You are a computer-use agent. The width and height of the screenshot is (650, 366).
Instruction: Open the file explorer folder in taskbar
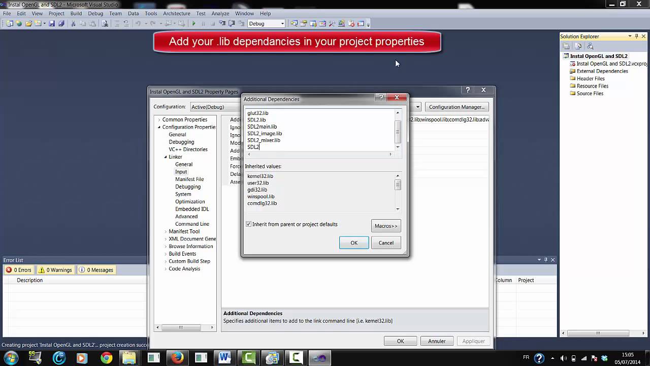pyautogui.click(x=129, y=358)
